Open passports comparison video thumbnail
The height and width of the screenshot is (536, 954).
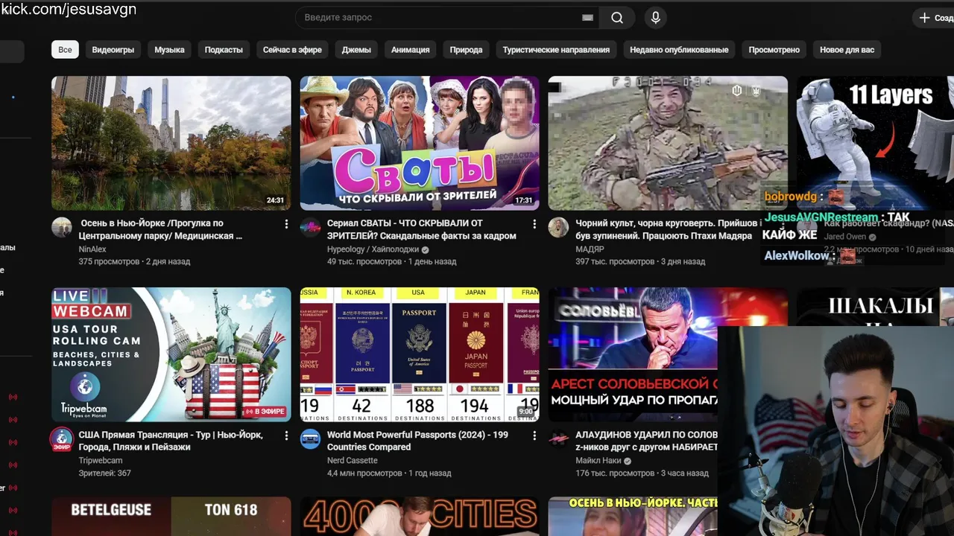tap(420, 354)
